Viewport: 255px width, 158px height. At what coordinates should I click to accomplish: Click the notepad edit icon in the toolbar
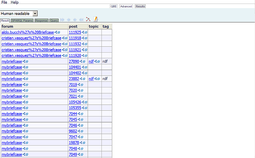95,20
